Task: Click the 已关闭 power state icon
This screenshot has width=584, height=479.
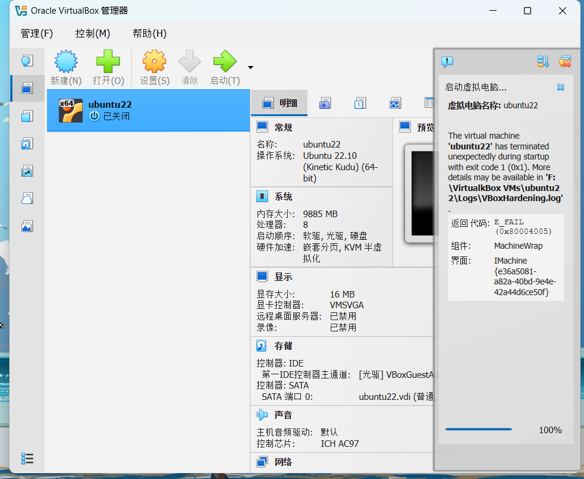Action: pyautogui.click(x=94, y=116)
